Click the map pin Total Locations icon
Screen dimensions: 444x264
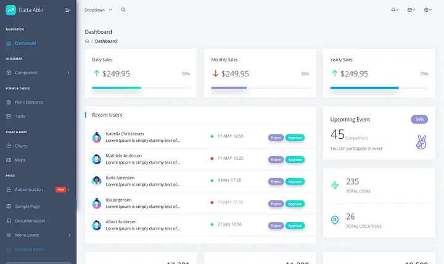(335, 220)
